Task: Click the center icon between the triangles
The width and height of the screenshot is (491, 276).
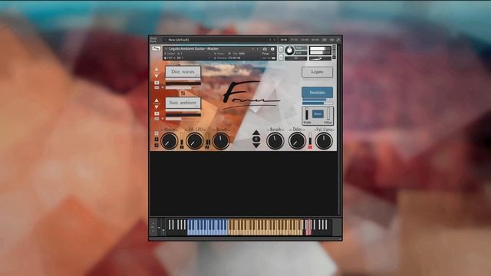Action: tap(256, 139)
